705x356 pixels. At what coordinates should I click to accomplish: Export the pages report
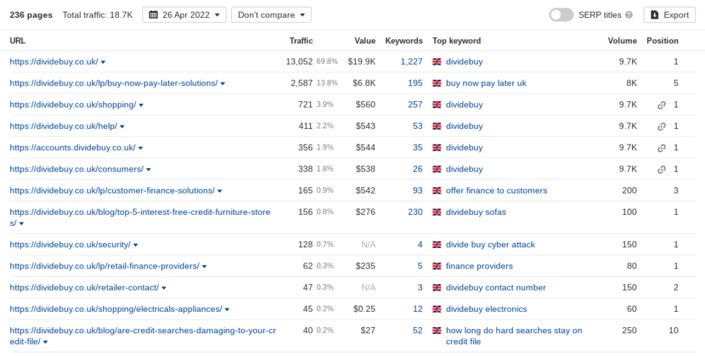669,15
